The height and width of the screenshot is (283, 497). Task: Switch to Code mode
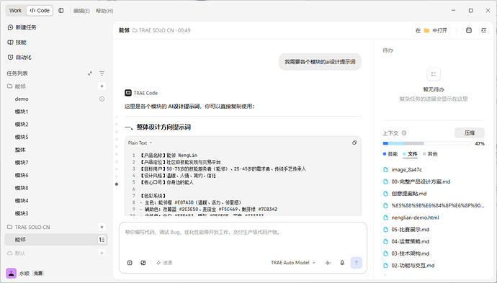coord(40,11)
